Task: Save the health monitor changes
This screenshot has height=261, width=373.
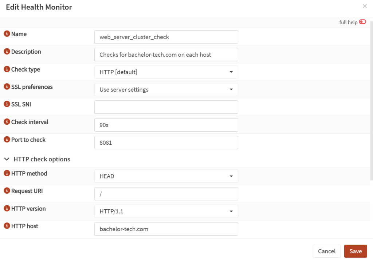Action: coord(356,251)
